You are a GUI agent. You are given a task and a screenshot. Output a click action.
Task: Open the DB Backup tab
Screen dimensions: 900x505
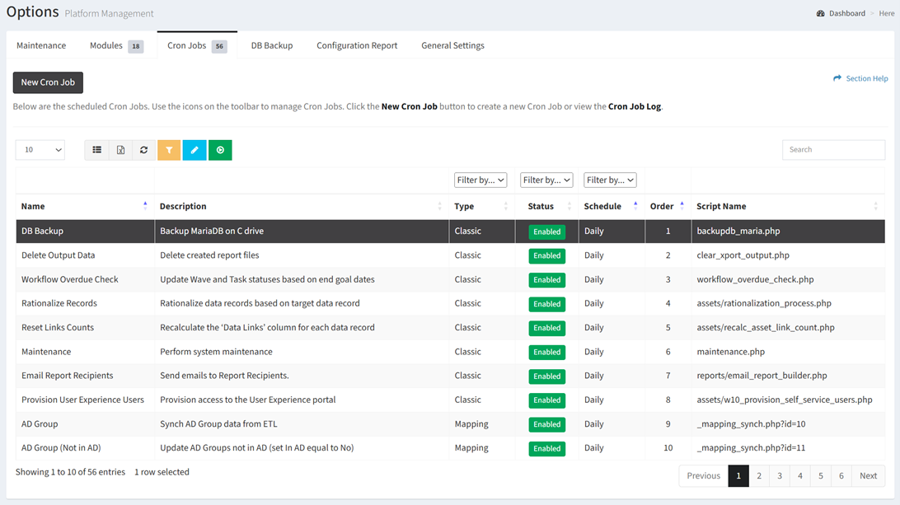click(x=272, y=46)
